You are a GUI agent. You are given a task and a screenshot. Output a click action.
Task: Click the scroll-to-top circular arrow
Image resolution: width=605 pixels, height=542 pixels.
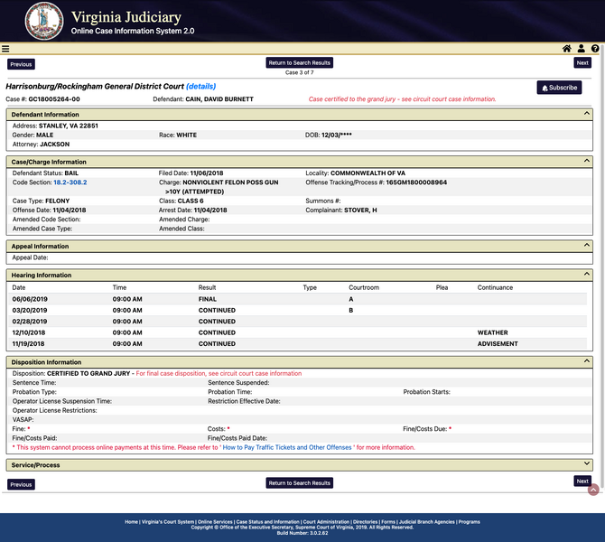(x=593, y=490)
